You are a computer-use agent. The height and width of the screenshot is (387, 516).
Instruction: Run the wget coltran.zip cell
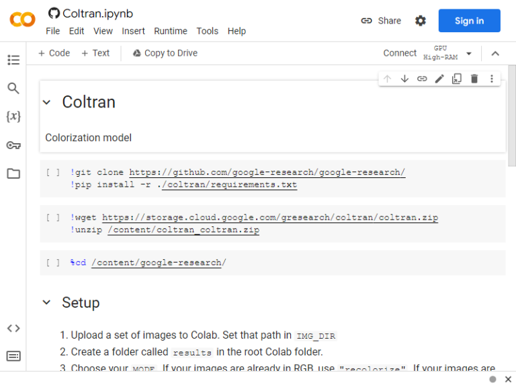click(53, 218)
